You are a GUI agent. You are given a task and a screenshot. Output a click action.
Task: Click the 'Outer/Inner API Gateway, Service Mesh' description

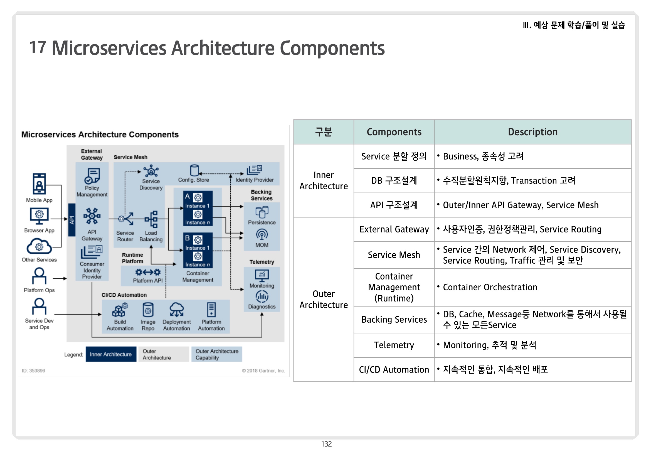[521, 205]
